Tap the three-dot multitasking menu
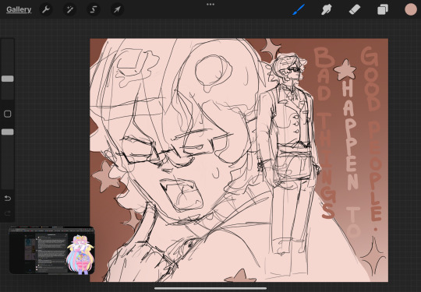The height and width of the screenshot is (292, 421). (210, 5)
